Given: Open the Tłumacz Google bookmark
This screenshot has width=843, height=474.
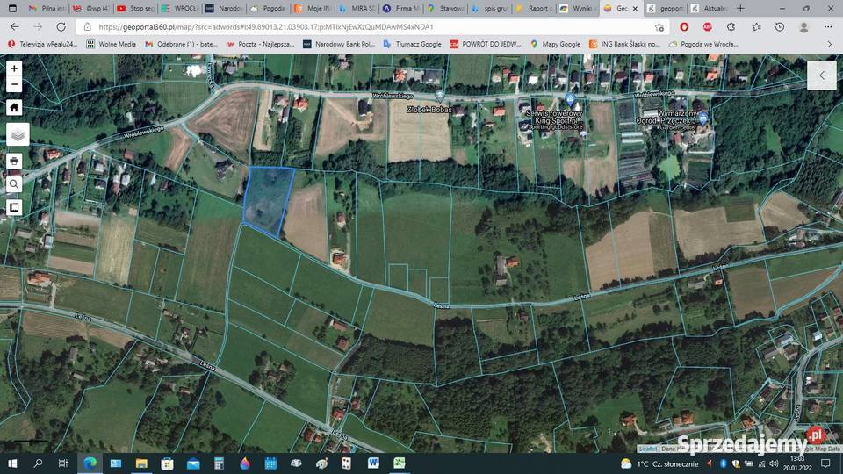Looking at the screenshot, I should (412, 44).
